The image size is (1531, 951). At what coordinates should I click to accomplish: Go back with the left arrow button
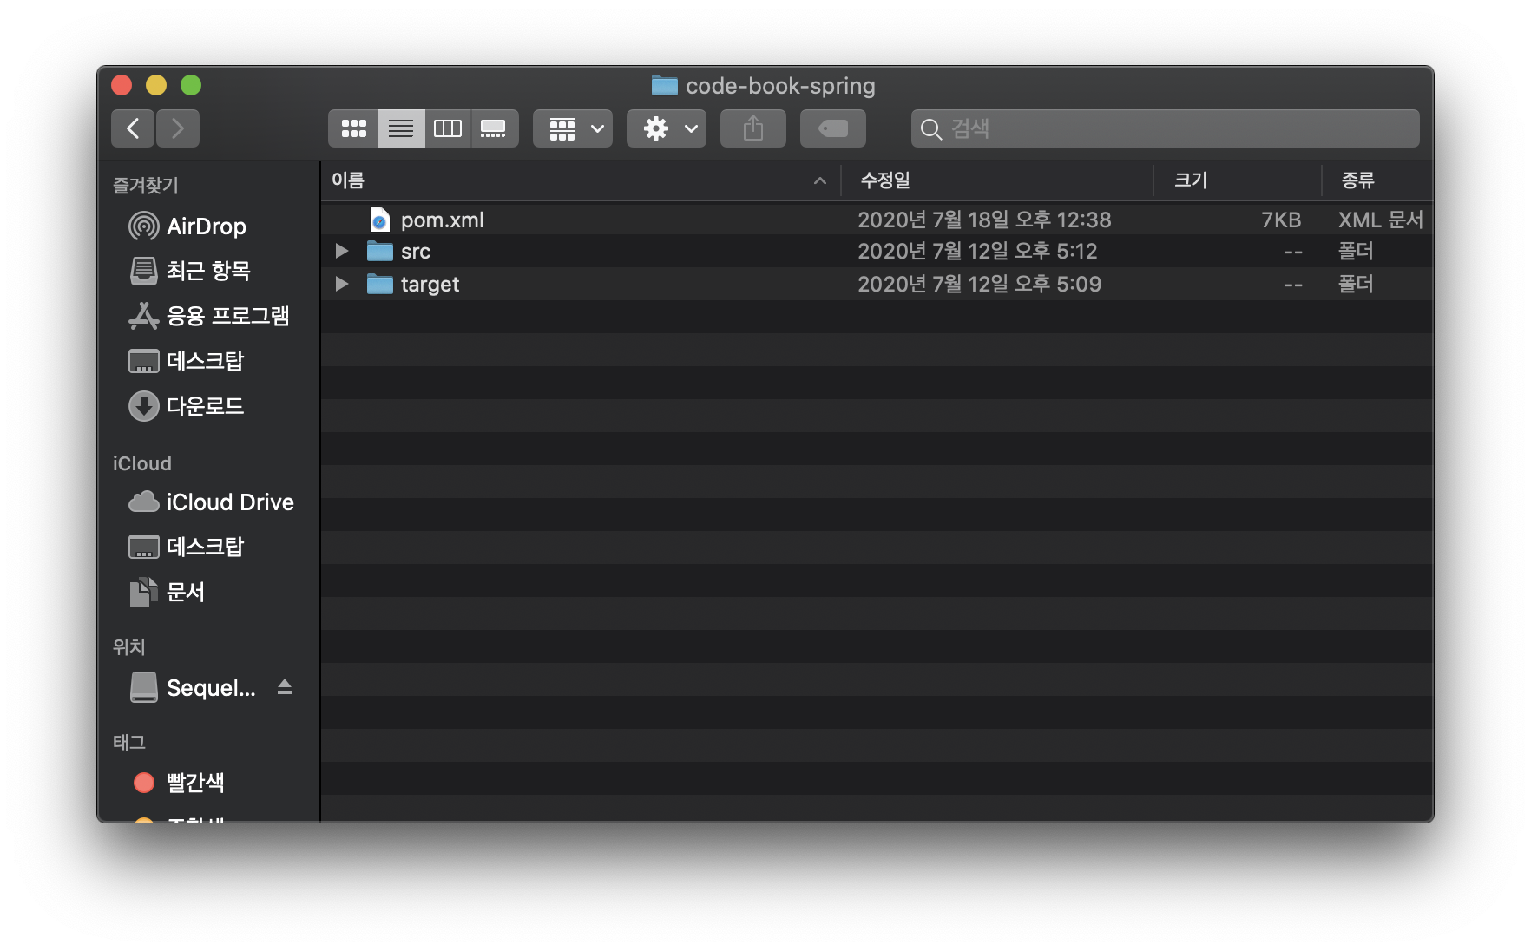[133, 128]
